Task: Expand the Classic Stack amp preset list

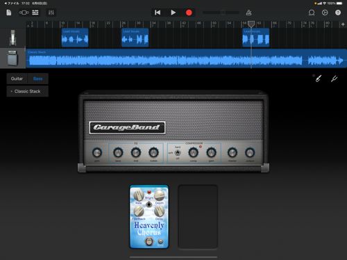Action: [28, 91]
